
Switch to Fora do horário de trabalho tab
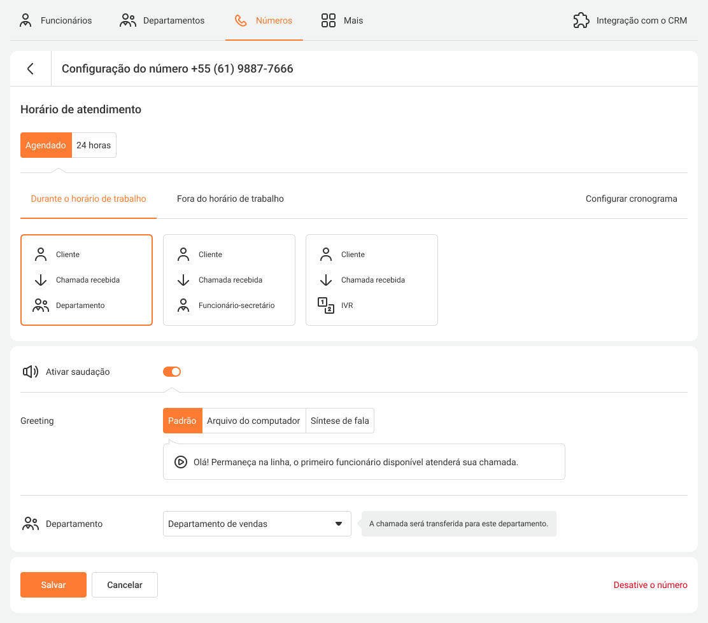(x=230, y=199)
